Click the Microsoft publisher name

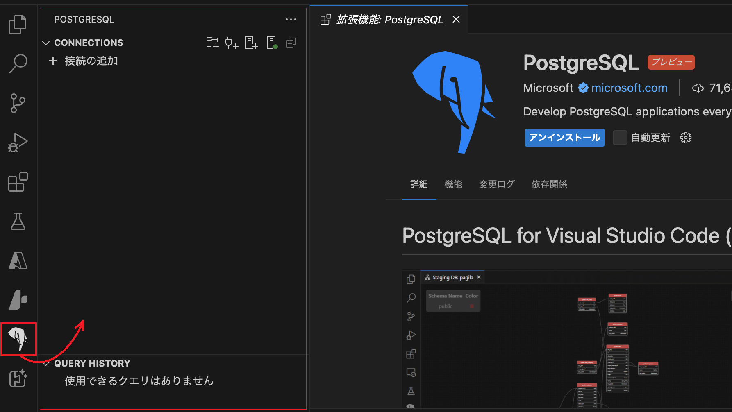(x=548, y=88)
